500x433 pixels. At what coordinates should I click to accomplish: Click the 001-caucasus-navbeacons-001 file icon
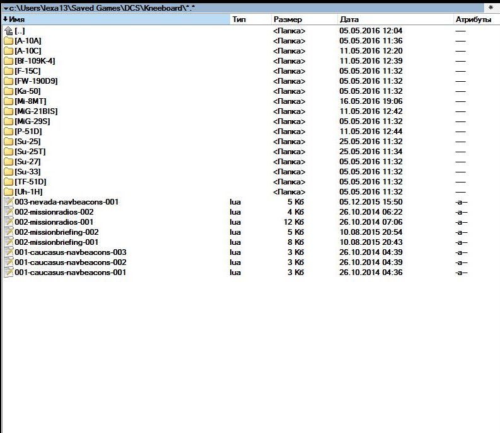[x=9, y=273]
